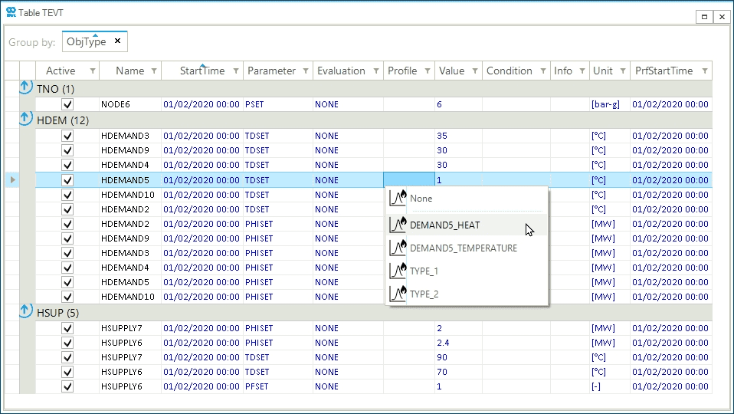The height and width of the screenshot is (414, 734).
Task: Click the Value cell of HSUPPLY6 PHISET
Action: [x=457, y=343]
